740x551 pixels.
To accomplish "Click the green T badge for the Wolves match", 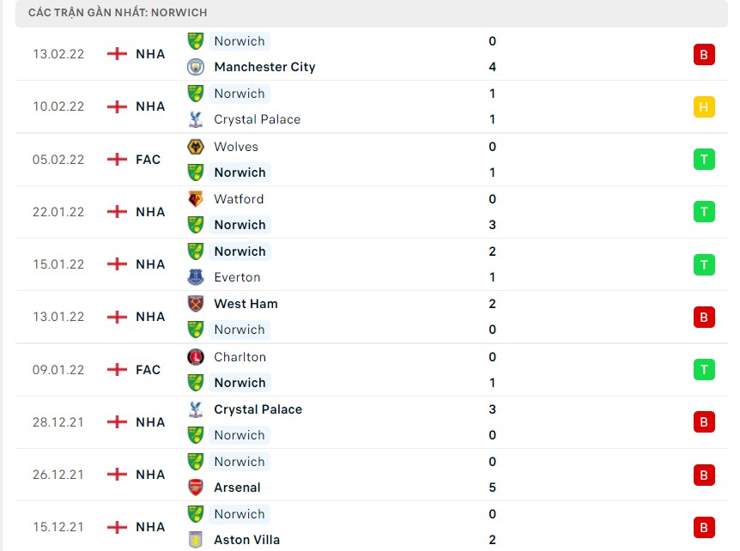I will coord(704,159).
